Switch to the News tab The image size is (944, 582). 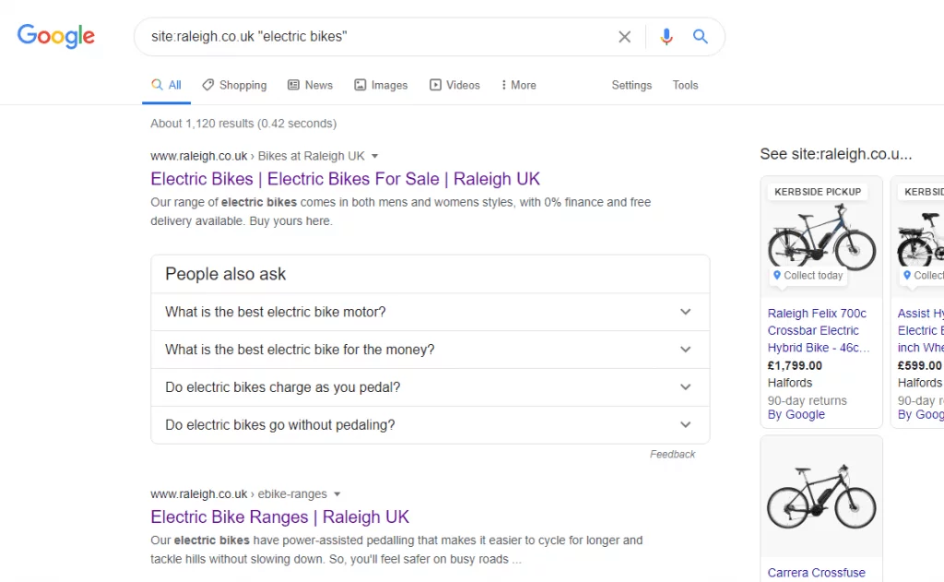click(x=310, y=85)
